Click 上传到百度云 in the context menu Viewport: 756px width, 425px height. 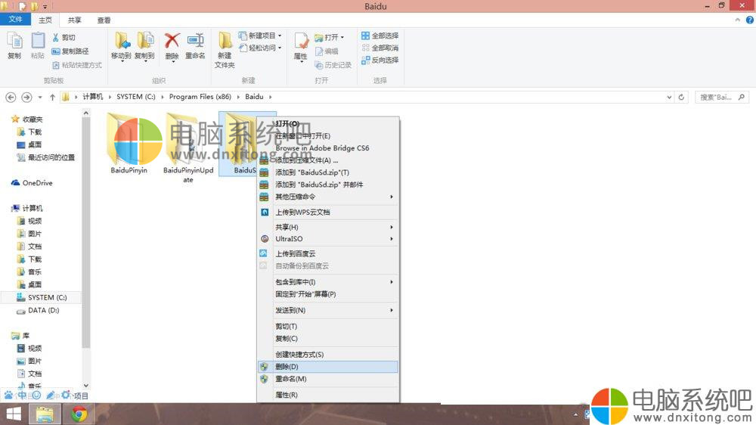(328, 254)
